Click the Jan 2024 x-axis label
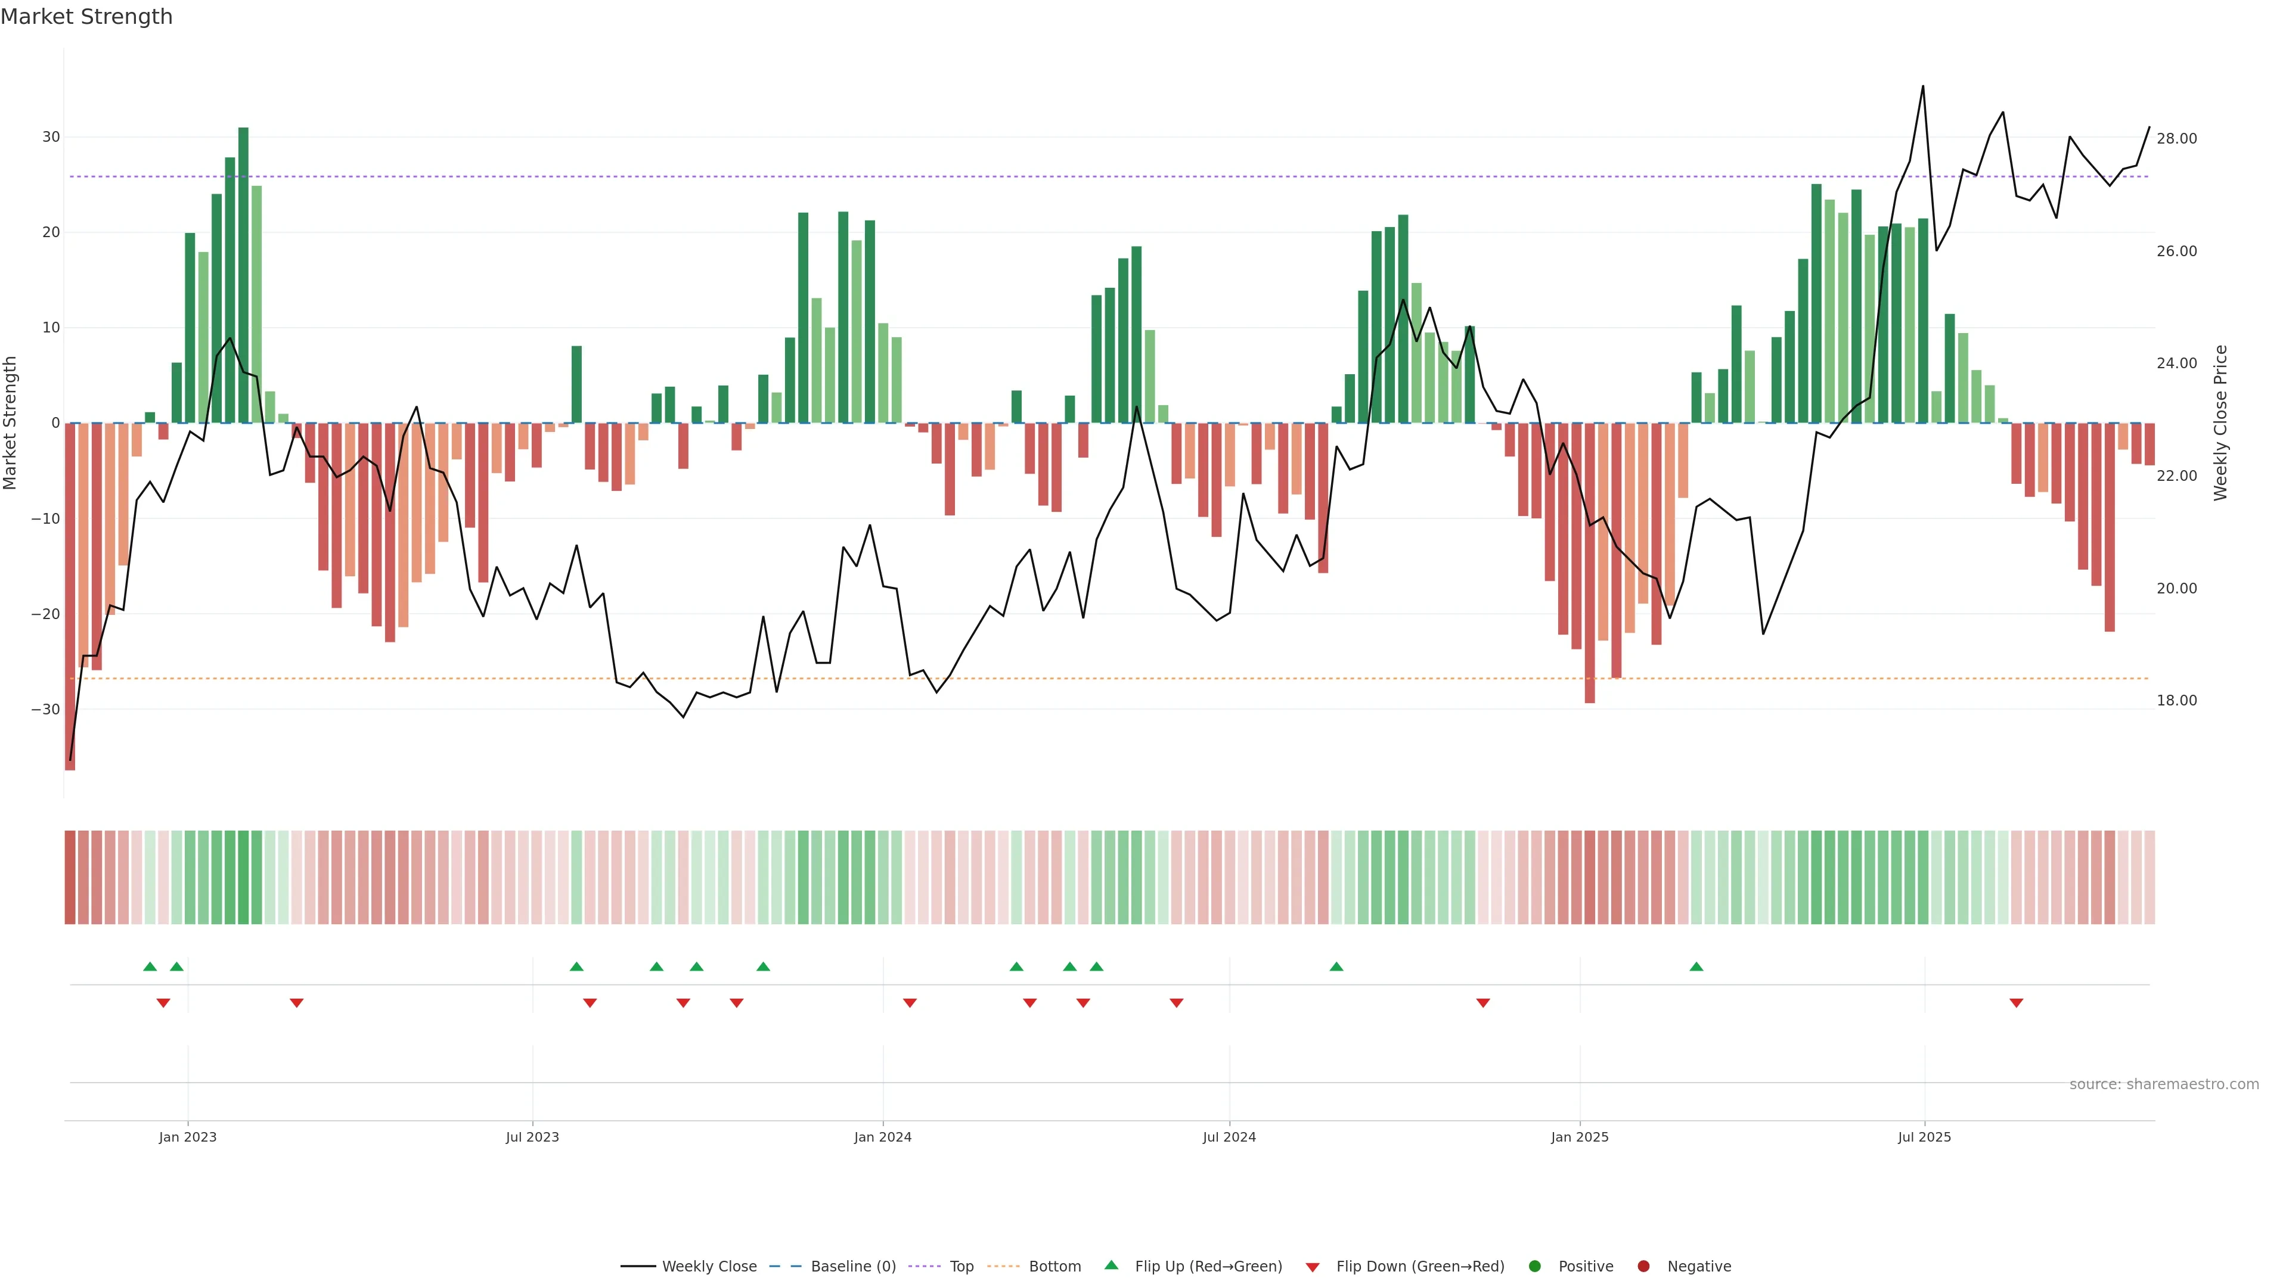The height and width of the screenshot is (1287, 2289). [x=882, y=1137]
